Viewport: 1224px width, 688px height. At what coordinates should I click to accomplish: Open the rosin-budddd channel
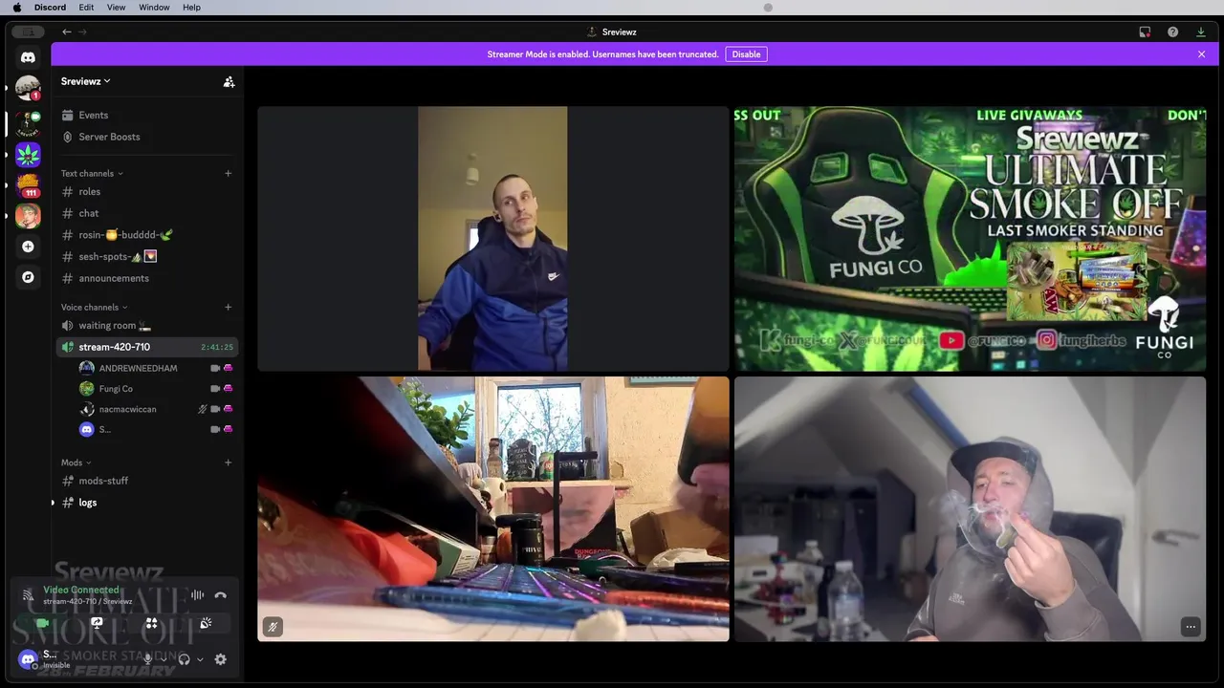click(x=147, y=234)
